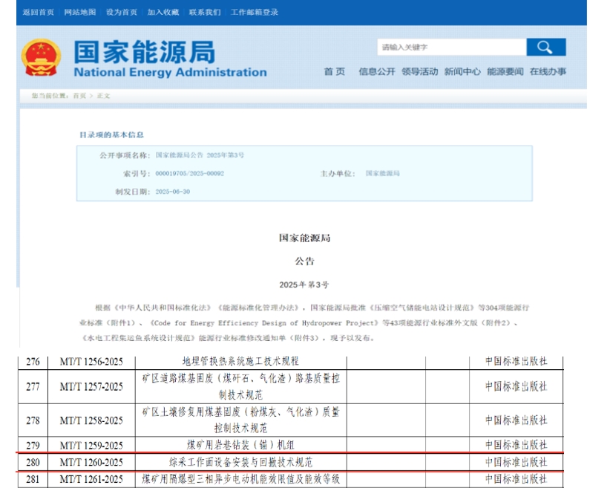Click 正文 in the breadcrumb path
This screenshot has width=590, height=488.
[x=103, y=96]
